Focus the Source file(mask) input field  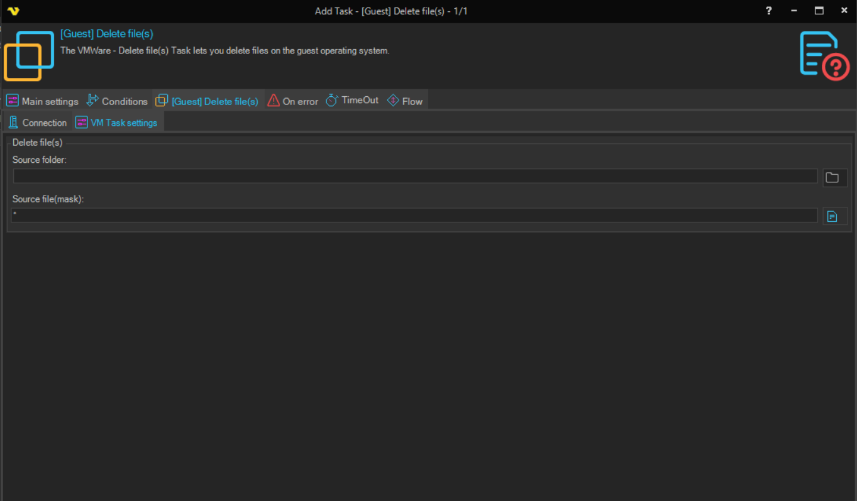(x=415, y=216)
